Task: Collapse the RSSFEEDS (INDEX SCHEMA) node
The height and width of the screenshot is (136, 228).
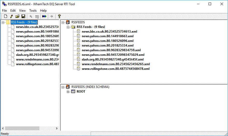Action: 63,87
